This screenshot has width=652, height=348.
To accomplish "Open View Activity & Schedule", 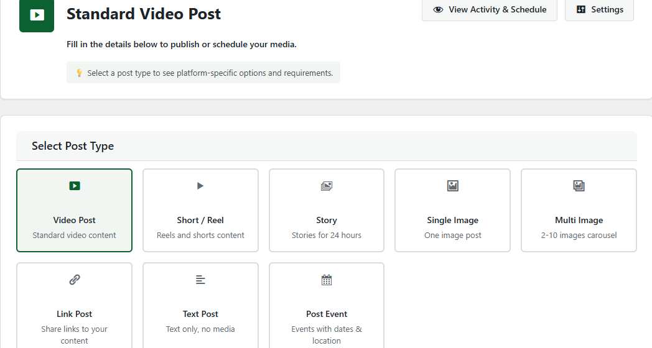I will [490, 10].
